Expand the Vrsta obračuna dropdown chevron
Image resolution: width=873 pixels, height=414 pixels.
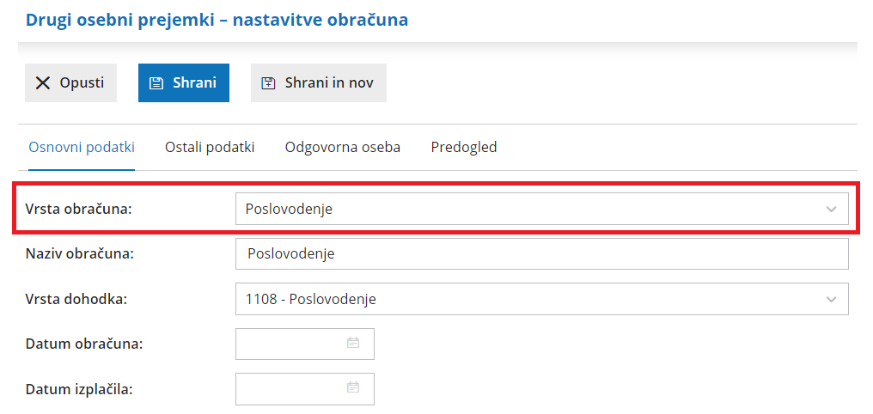pyautogui.click(x=831, y=210)
